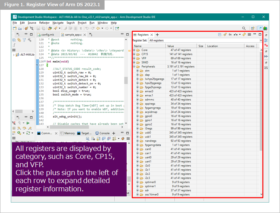The height and width of the screenshot is (213, 280).
Task: Add new Registers view with plus icon
Action: [157, 35]
